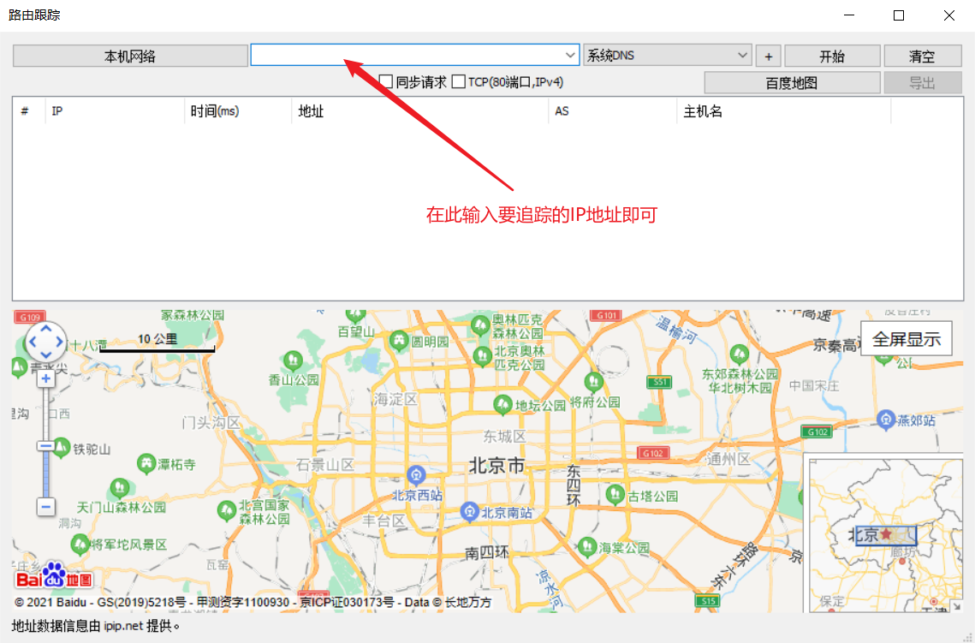Zoom in using the map plus icon
975x643 pixels.
tap(45, 378)
